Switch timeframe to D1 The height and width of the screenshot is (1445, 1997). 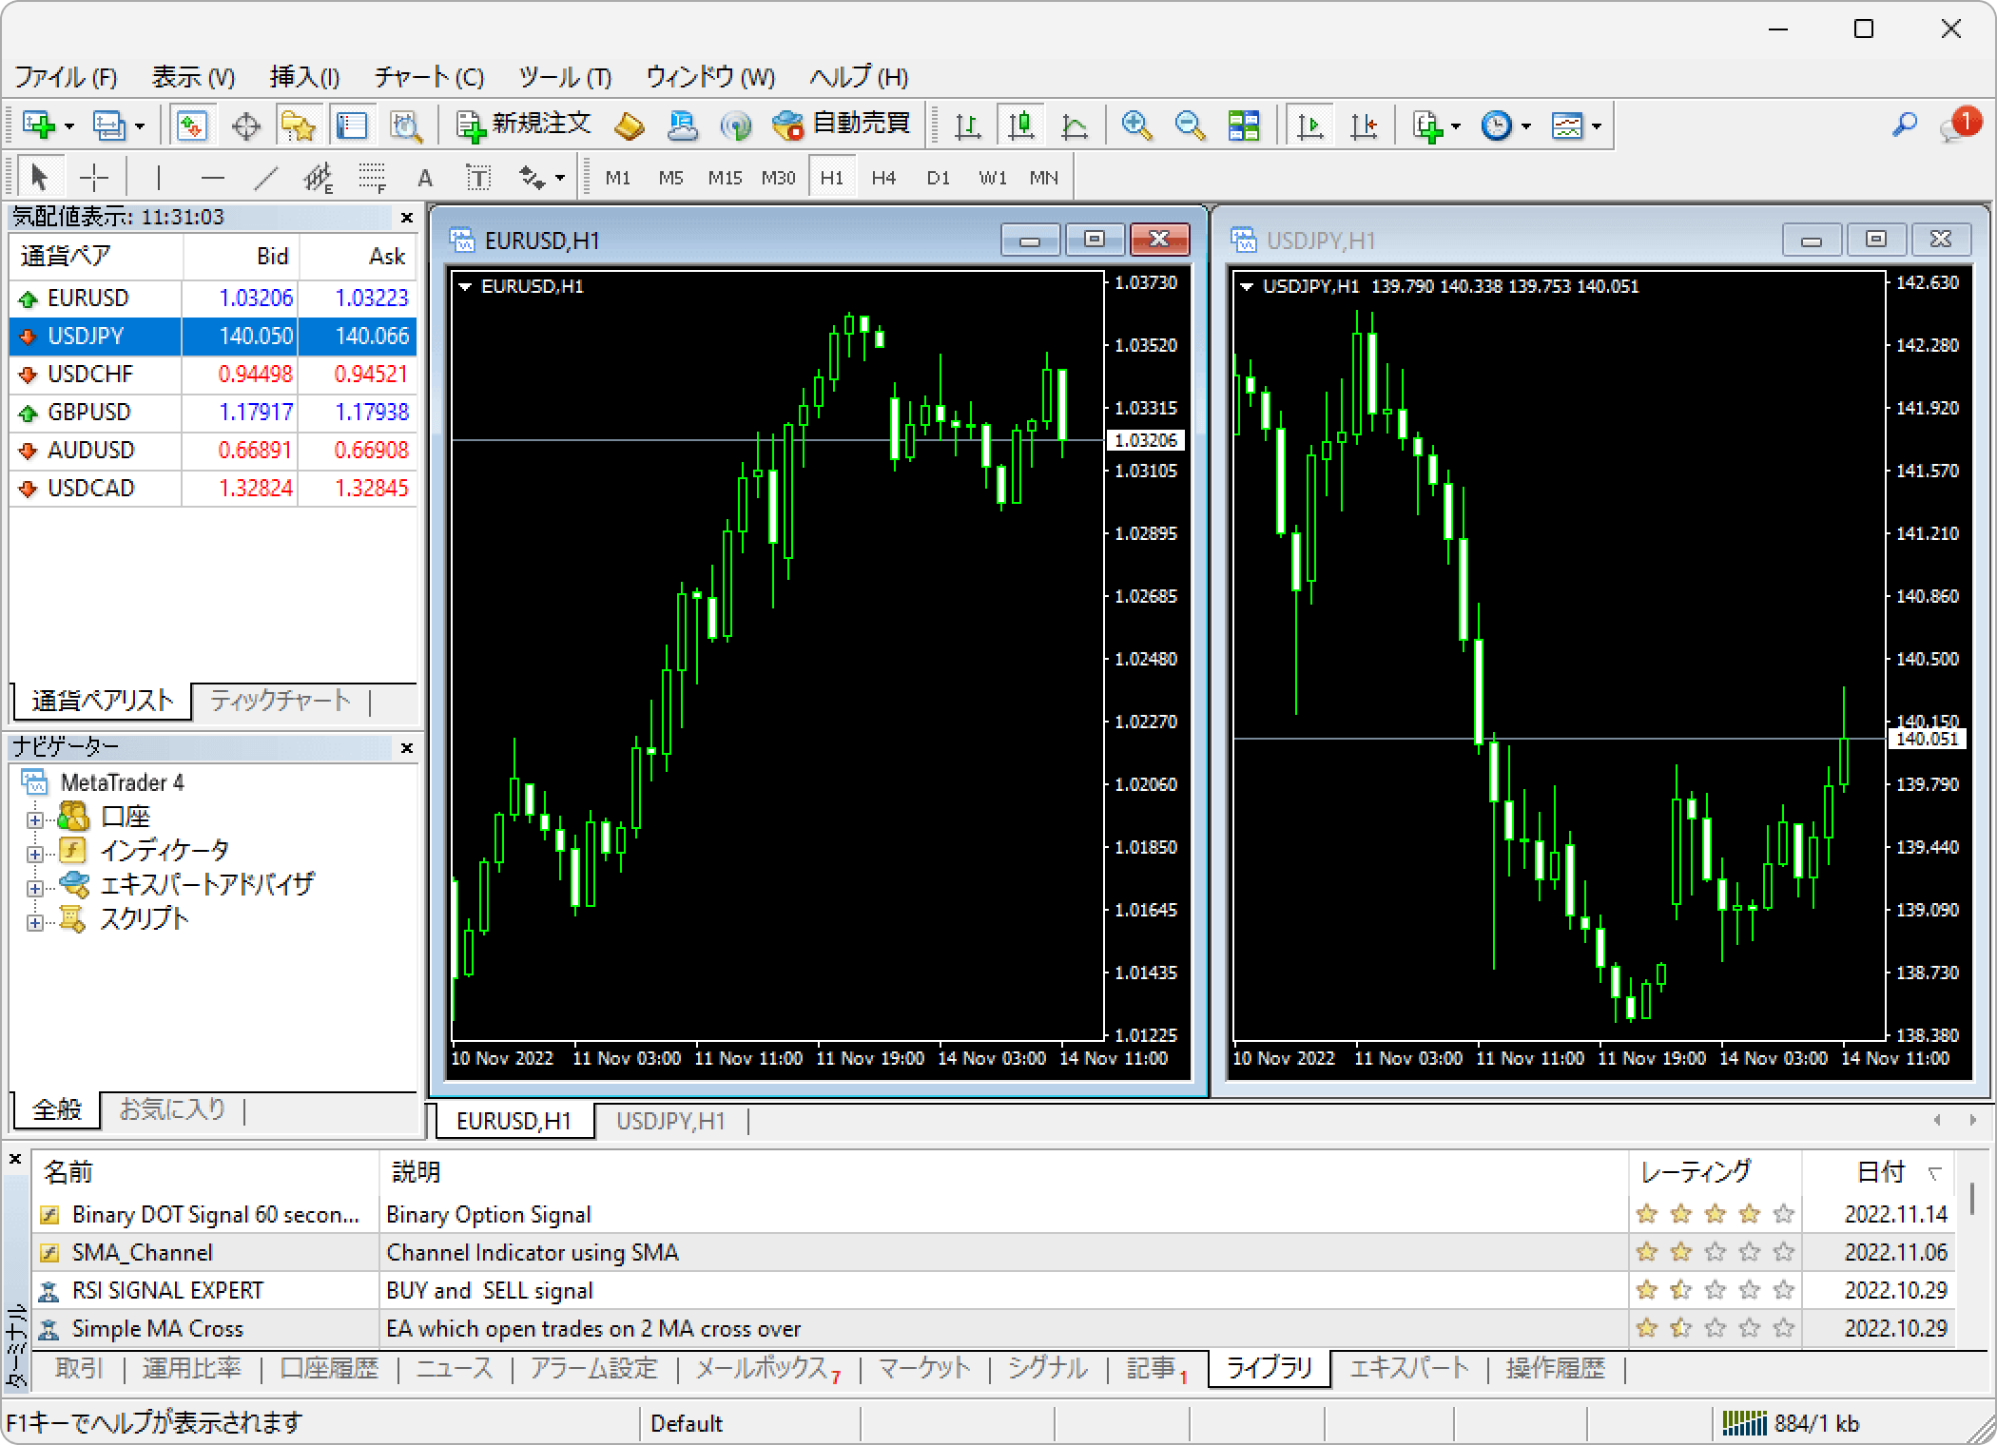point(938,178)
